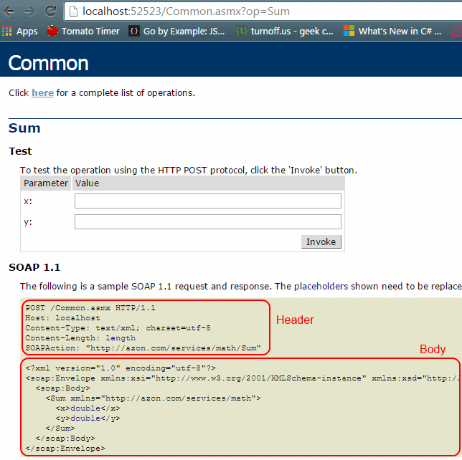Open the Tomato Timer bookmark
This screenshot has width=462, height=460.
click(83, 31)
